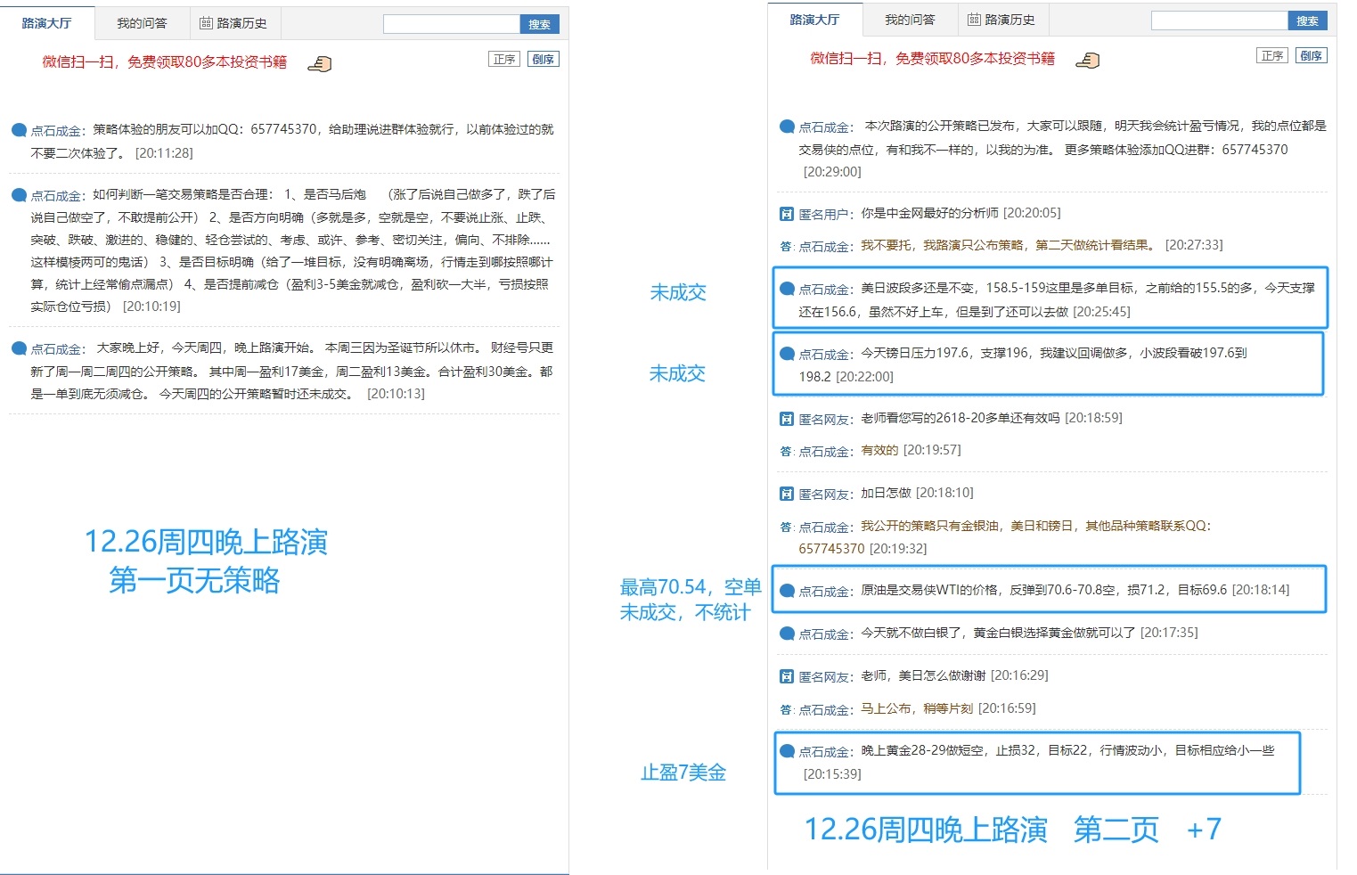The image size is (1357, 875).
Task: Focus the search input in left panel
Action: pyautogui.click(x=452, y=24)
